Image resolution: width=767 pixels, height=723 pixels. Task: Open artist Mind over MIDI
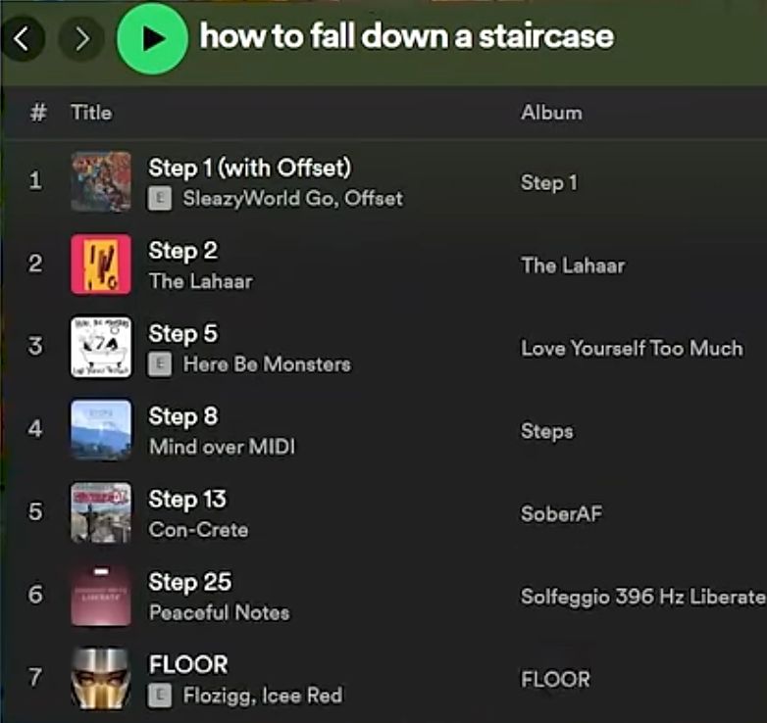coord(222,447)
